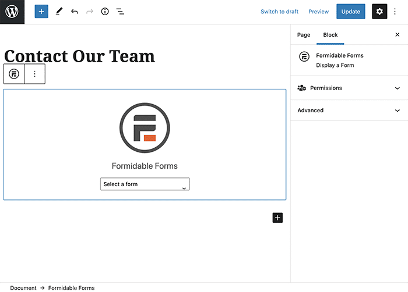Undo the last change

[75, 12]
